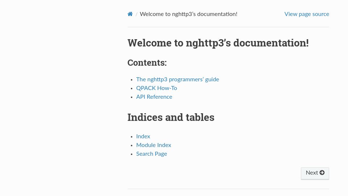Open the View page source link
Screen dimensions: 348x196
[307, 14]
